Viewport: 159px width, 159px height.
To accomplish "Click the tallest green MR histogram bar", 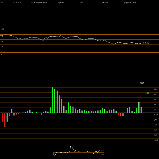I will point(52,100).
